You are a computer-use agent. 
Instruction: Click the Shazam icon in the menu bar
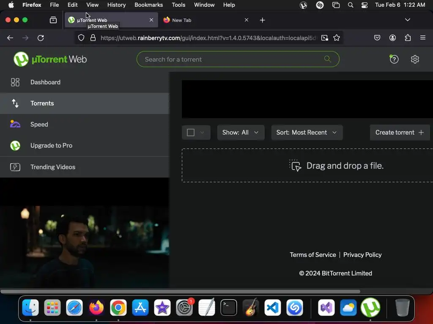point(320,5)
